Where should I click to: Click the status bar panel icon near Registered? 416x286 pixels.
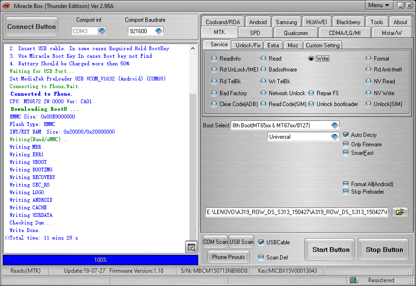tap(353, 280)
